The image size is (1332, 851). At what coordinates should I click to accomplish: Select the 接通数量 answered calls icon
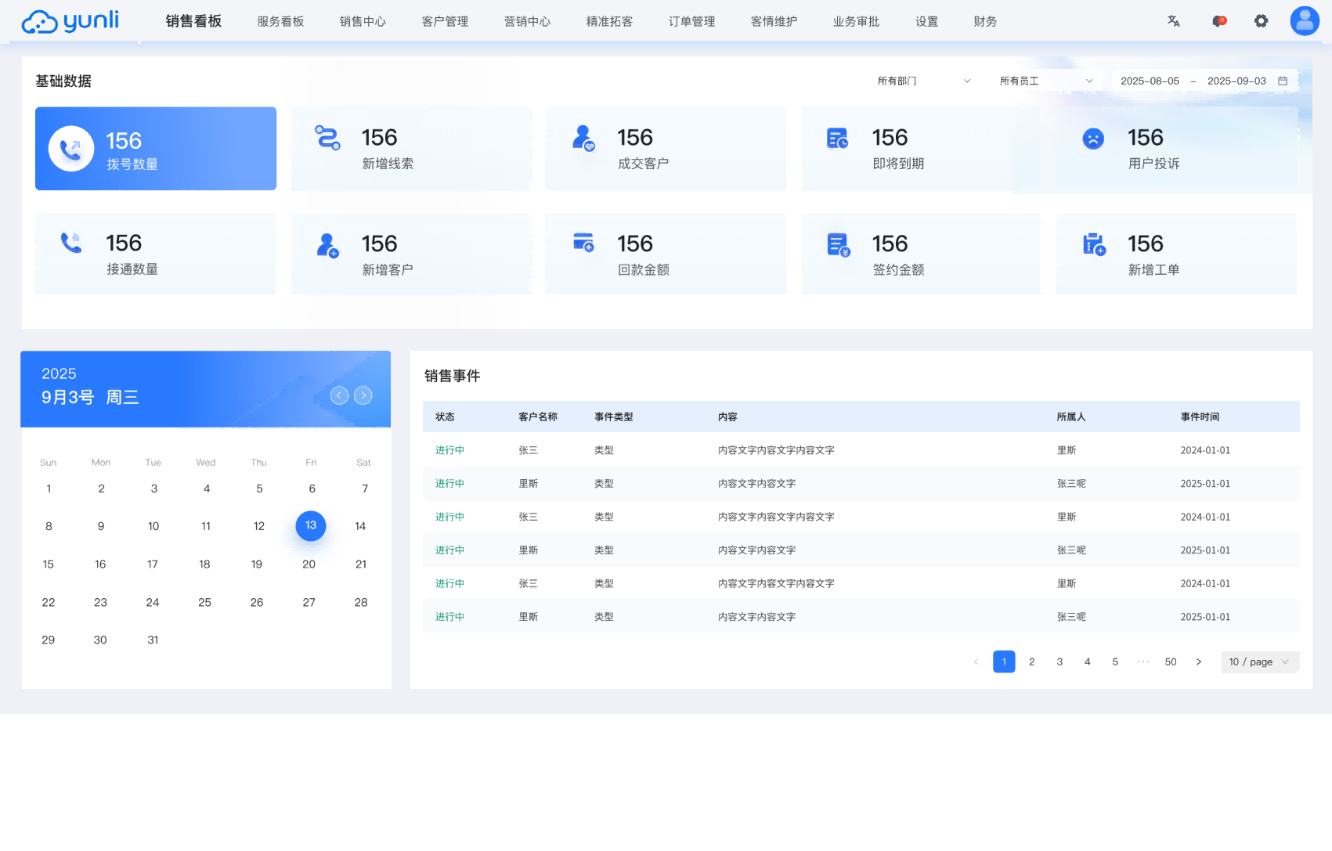(x=71, y=243)
